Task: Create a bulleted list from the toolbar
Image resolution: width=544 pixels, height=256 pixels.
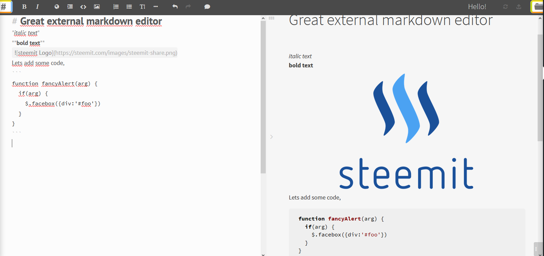Action: click(x=129, y=7)
